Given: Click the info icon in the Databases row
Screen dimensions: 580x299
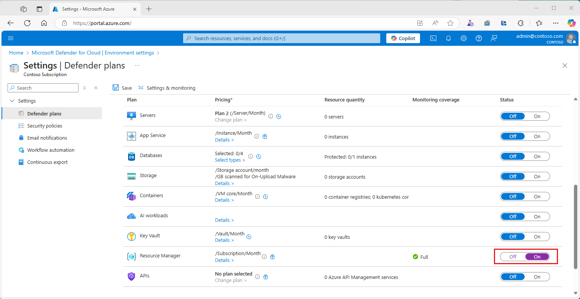Looking at the screenshot, I should tap(251, 156).
